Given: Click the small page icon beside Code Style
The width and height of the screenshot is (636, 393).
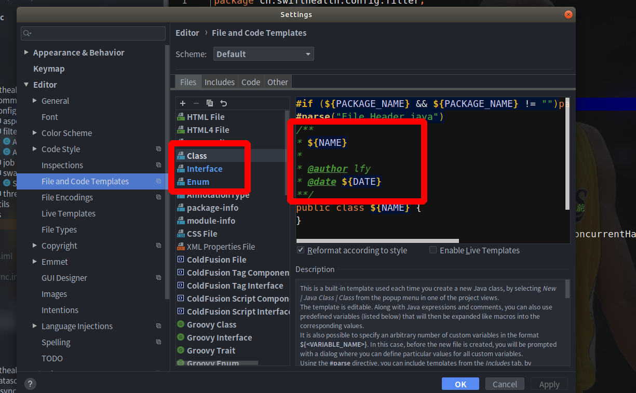Looking at the screenshot, I should click(158, 149).
